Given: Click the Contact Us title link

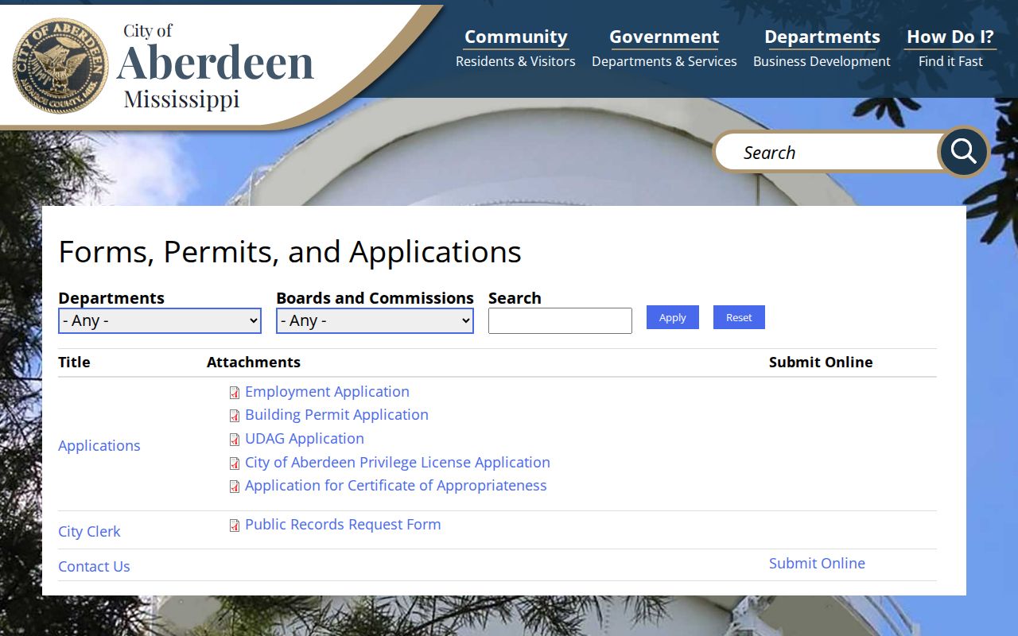Looking at the screenshot, I should (x=94, y=567).
